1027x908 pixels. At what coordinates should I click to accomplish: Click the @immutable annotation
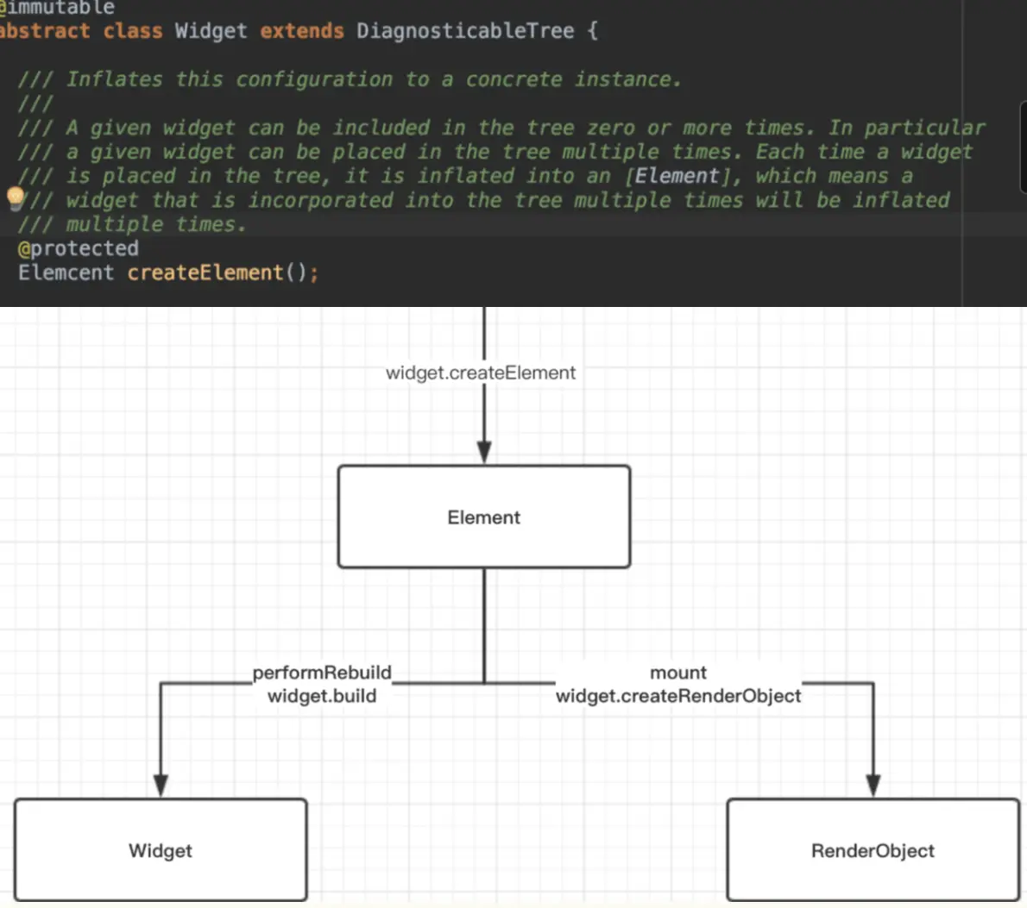coord(57,8)
